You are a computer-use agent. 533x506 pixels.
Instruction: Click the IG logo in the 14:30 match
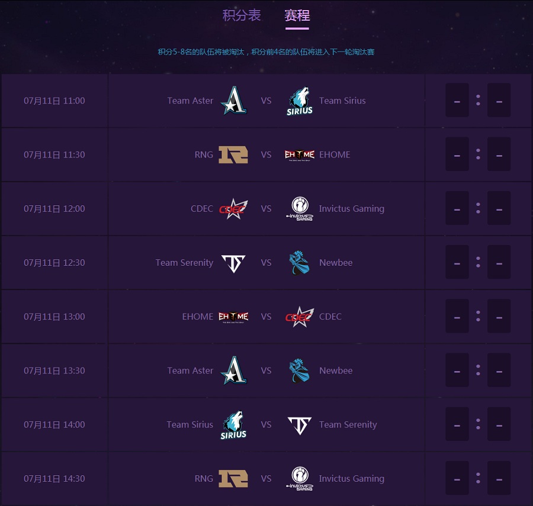point(299,478)
